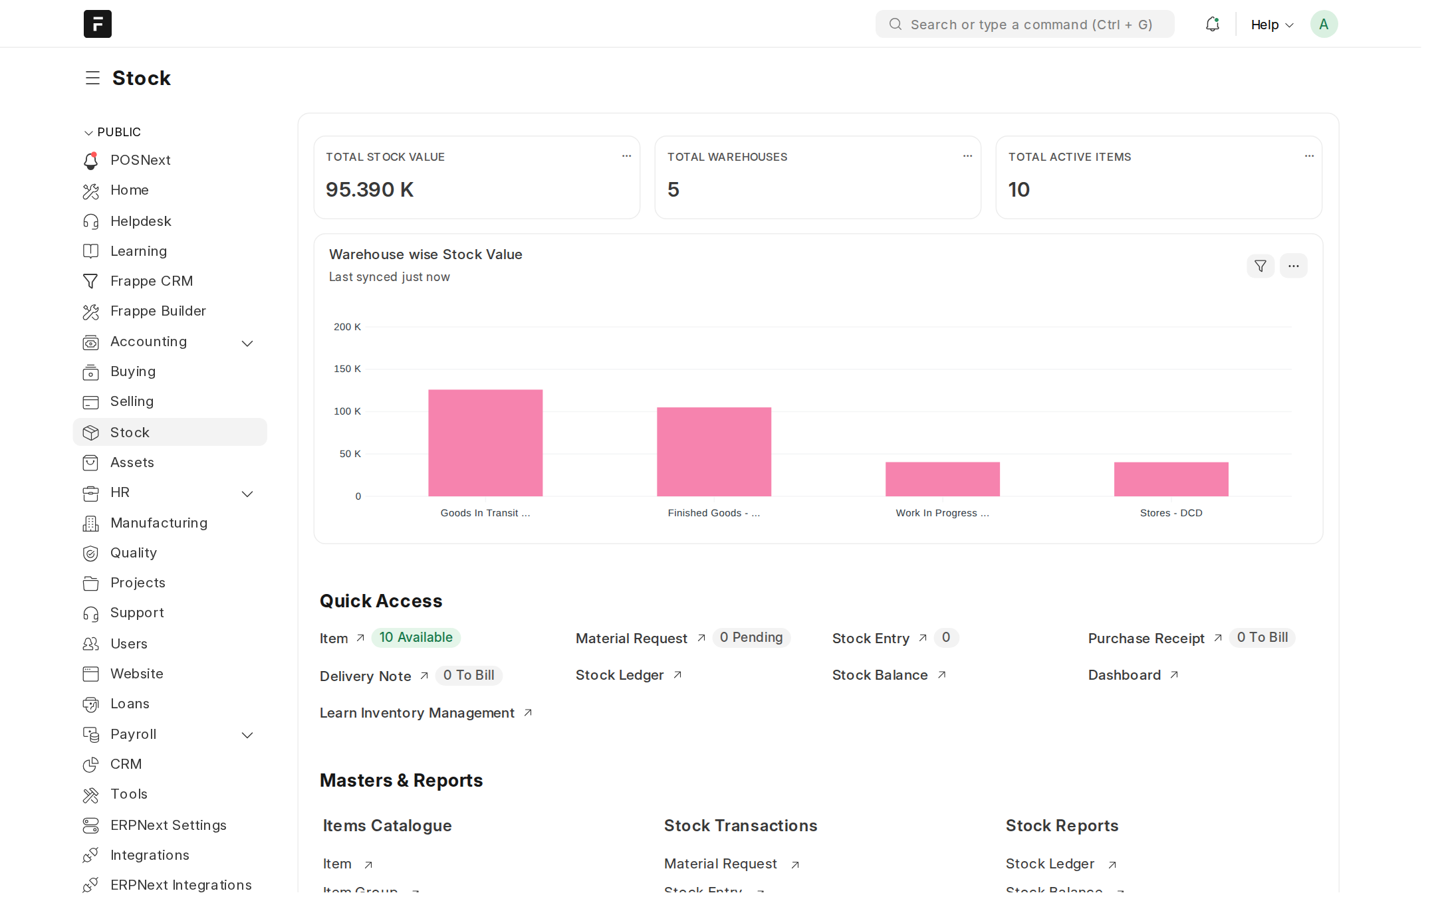This screenshot has height=897, width=1436.
Task: Toggle the sidebar hamburger icon
Action: click(x=92, y=78)
